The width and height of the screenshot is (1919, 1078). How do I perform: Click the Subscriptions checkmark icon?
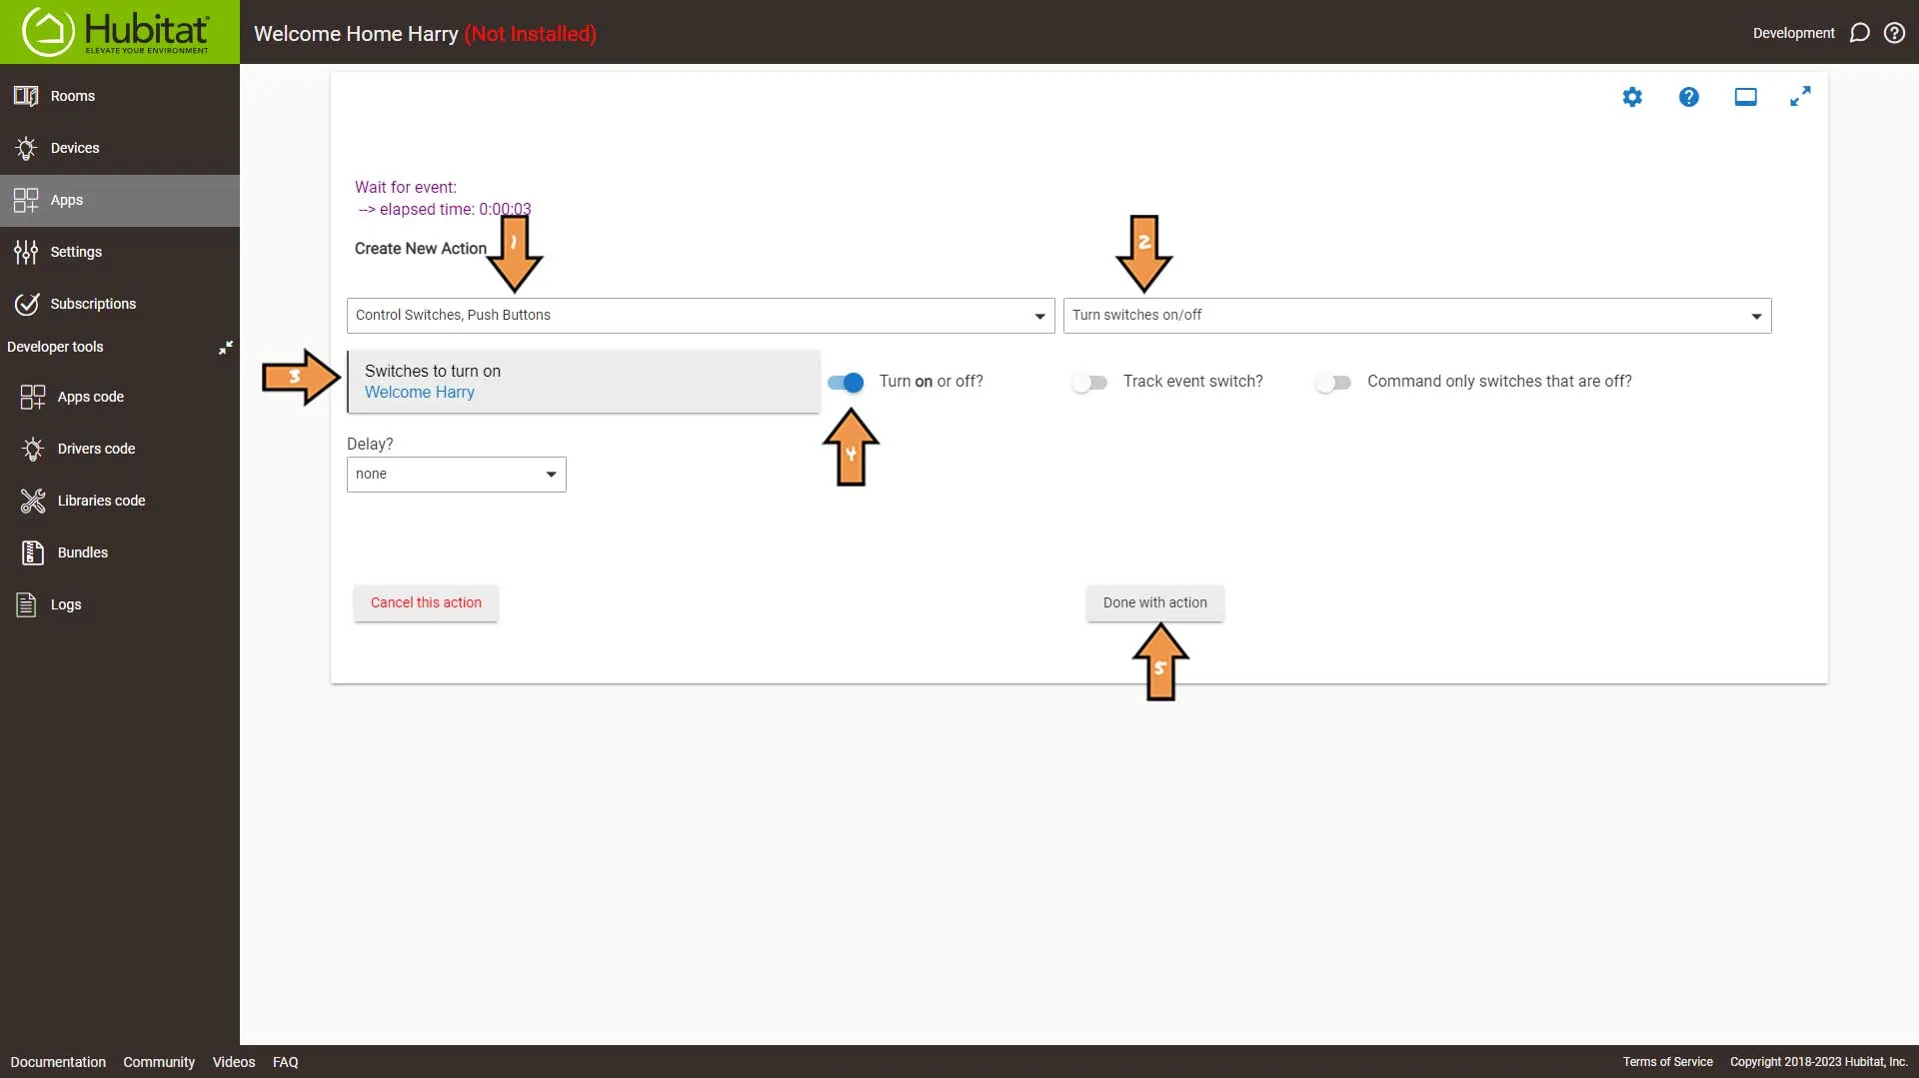(26, 304)
